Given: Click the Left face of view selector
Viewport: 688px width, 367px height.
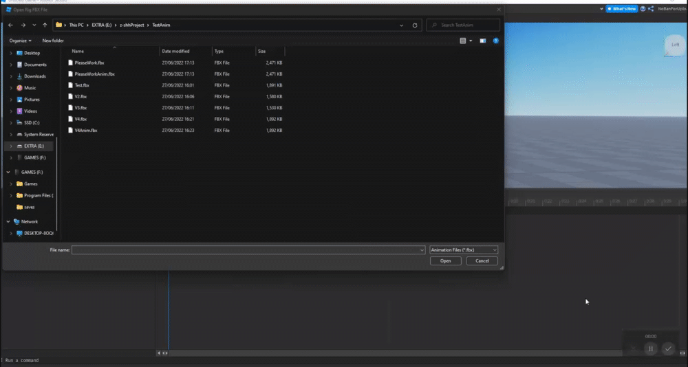Looking at the screenshot, I should pyautogui.click(x=675, y=45).
